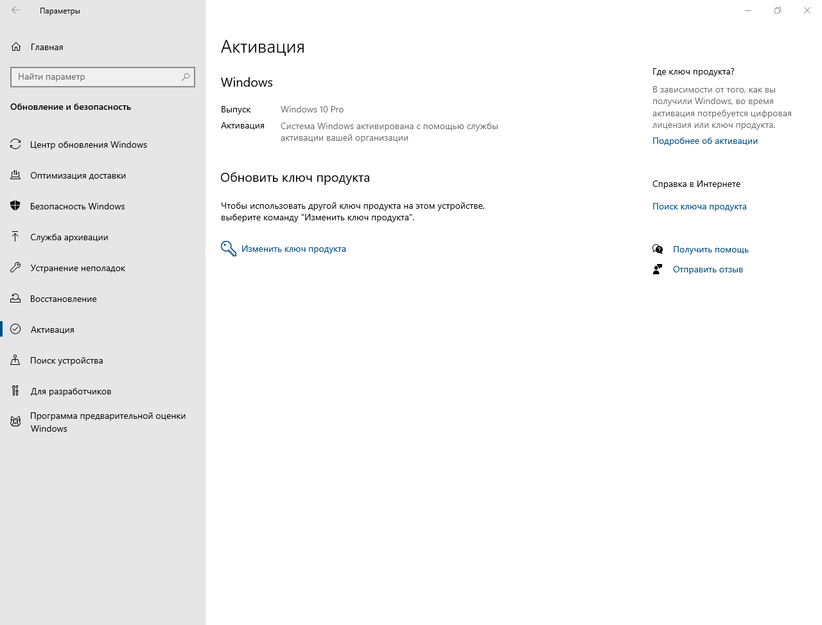
Task: Open Поиск ключа продукта link
Action: (699, 206)
